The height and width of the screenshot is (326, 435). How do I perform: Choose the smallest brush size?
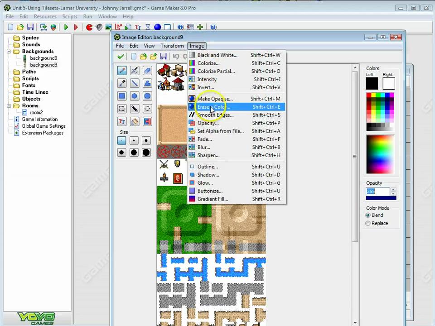point(122,140)
